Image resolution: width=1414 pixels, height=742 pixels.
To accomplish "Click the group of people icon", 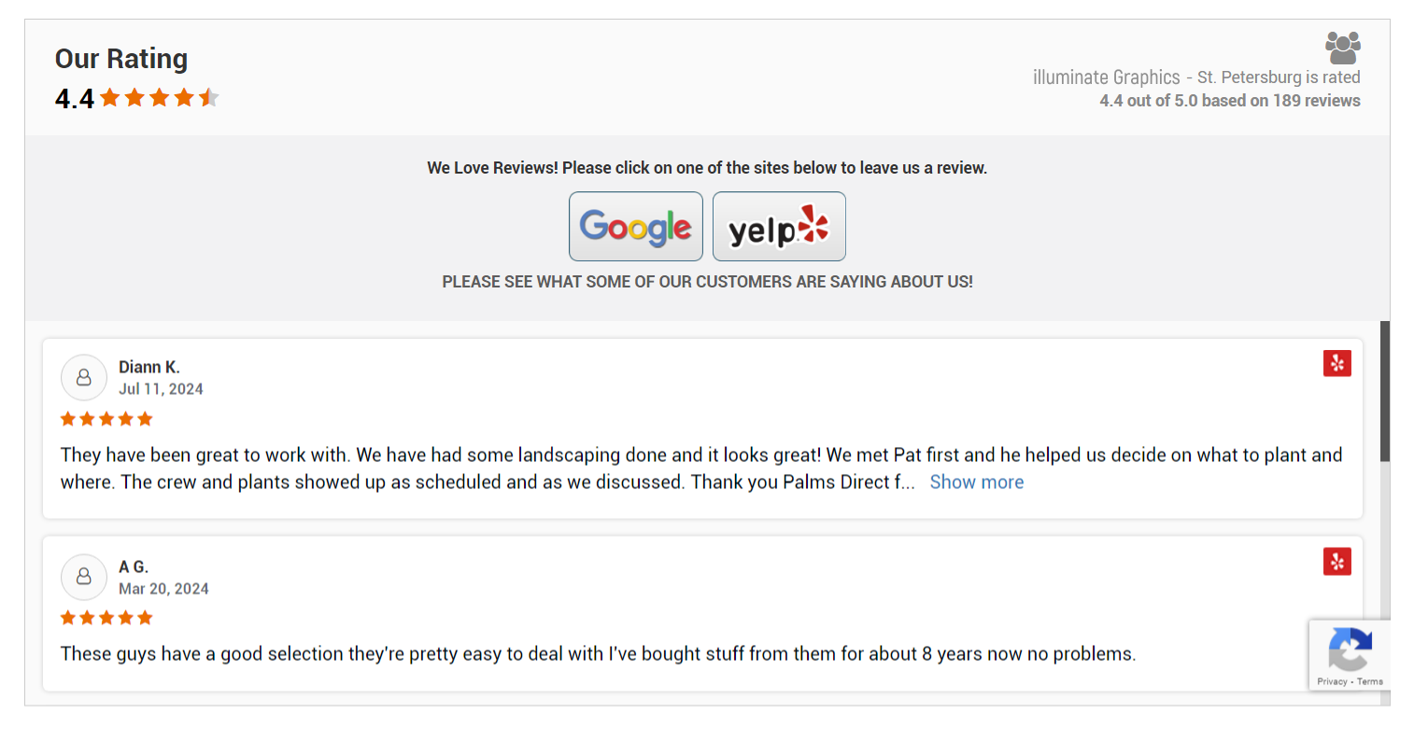I will point(1342,47).
